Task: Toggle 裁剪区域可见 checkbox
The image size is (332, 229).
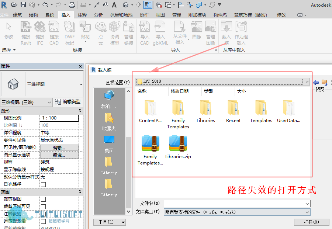Action: (44, 207)
